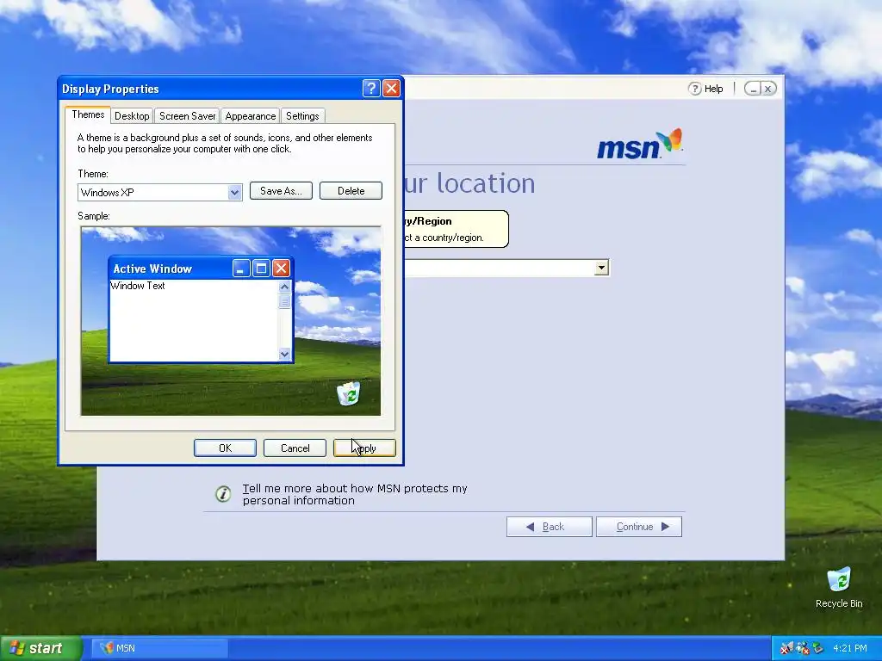Expand the Theme dropdown list

coord(234,192)
